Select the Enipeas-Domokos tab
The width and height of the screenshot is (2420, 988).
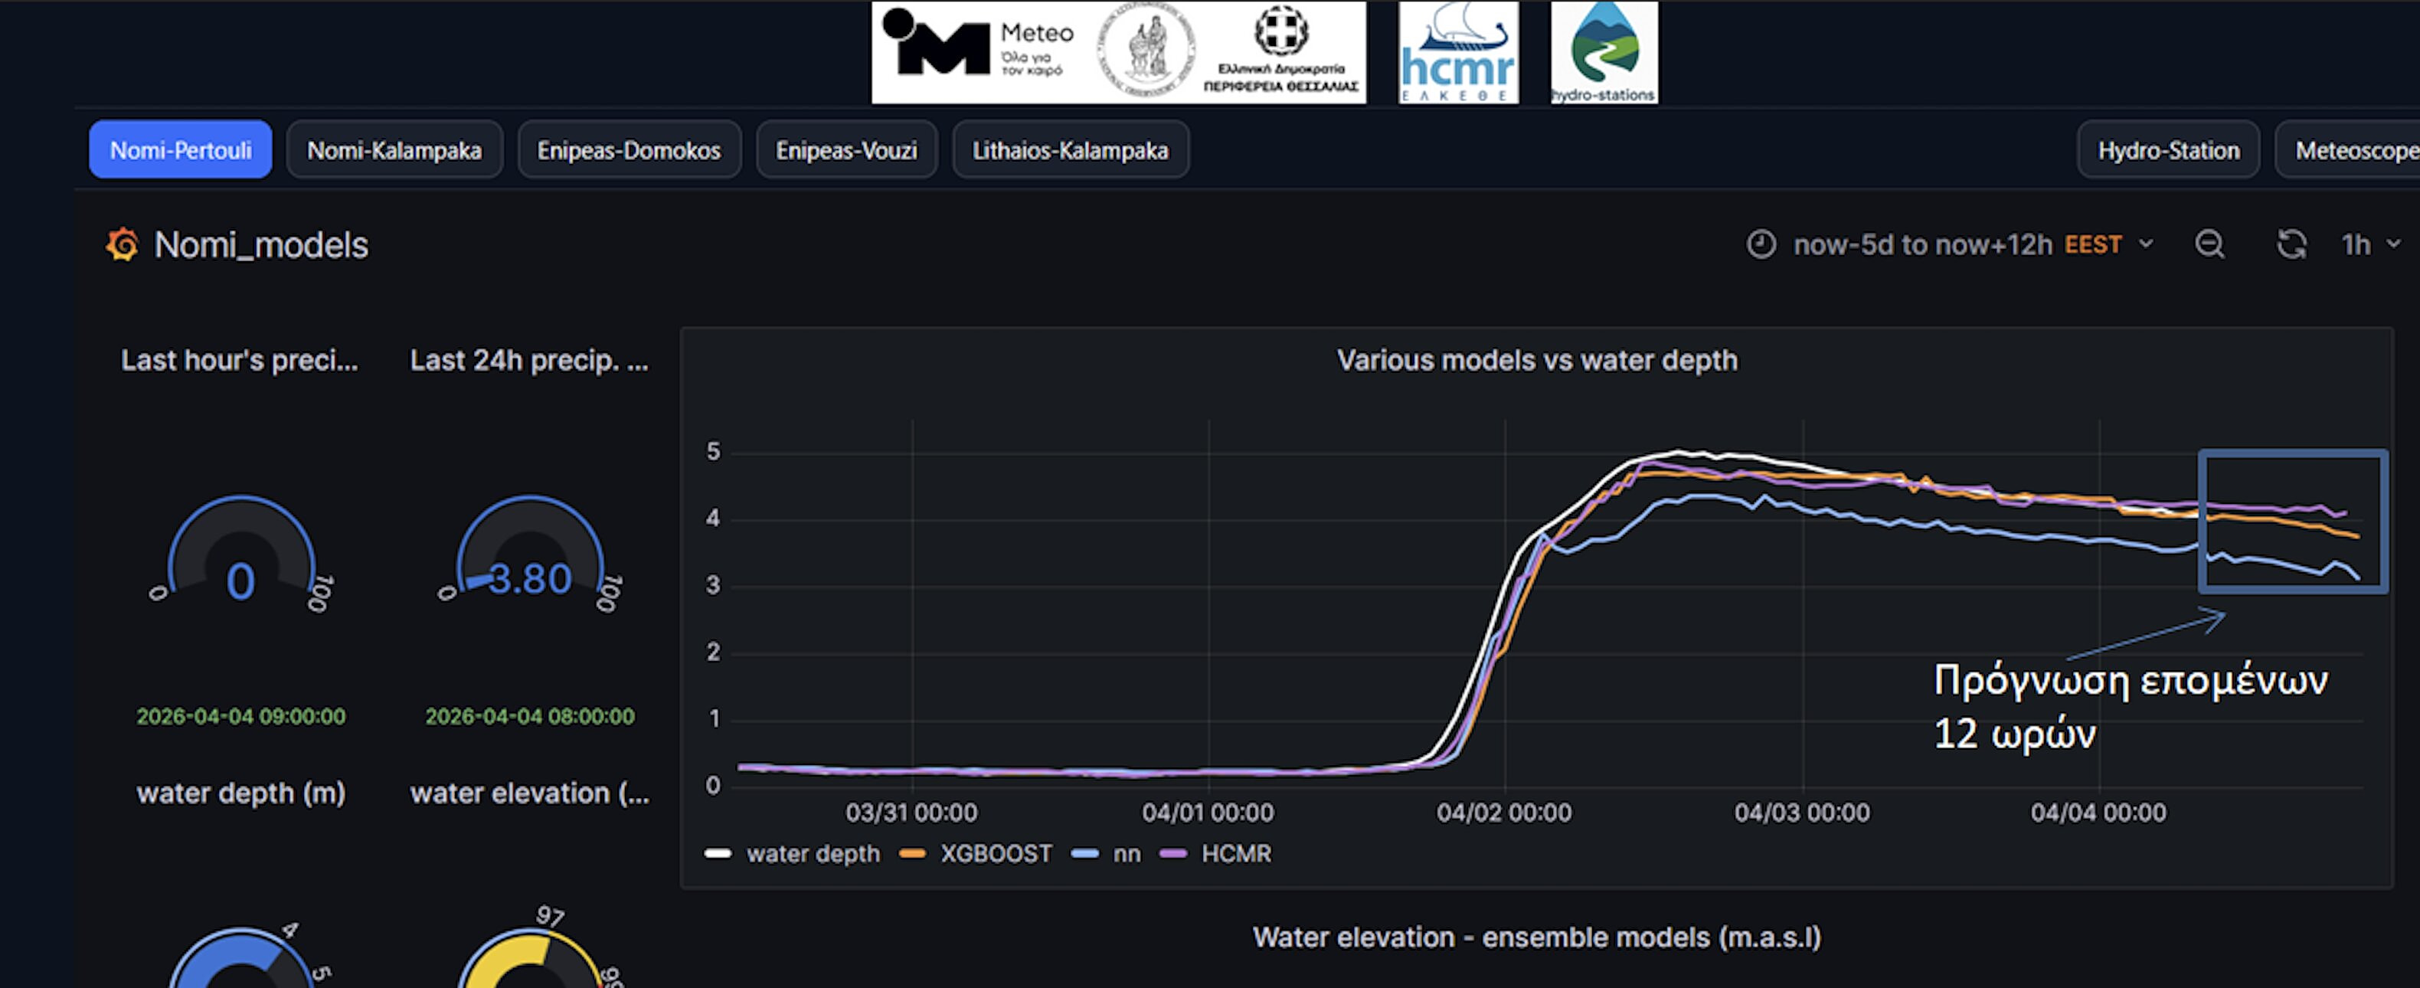pos(629,150)
